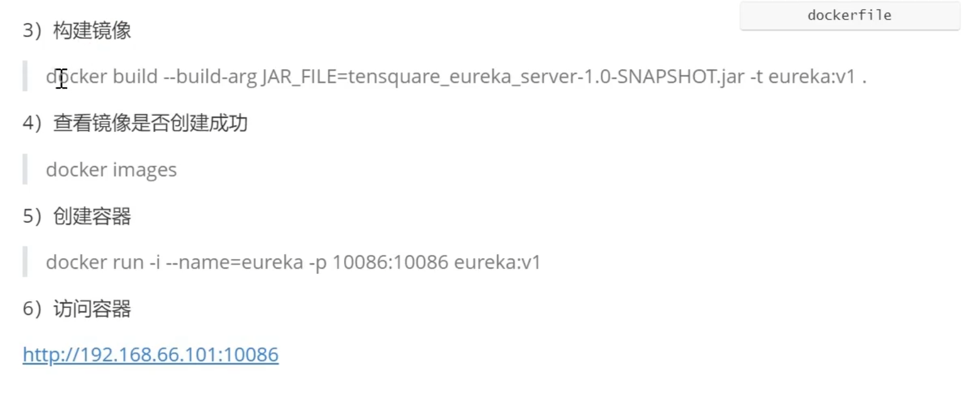
Task: Click 'eureka:v1' tag in the build command
Action: 812,77
